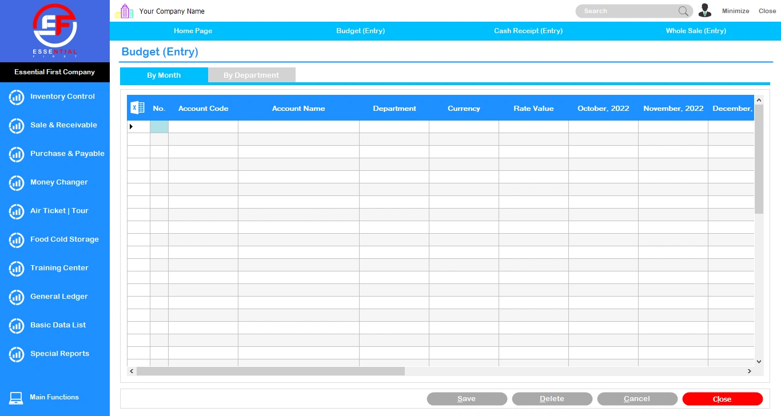Open Sale & Receivable module
Viewport: 781px width, 416px height.
(x=63, y=125)
